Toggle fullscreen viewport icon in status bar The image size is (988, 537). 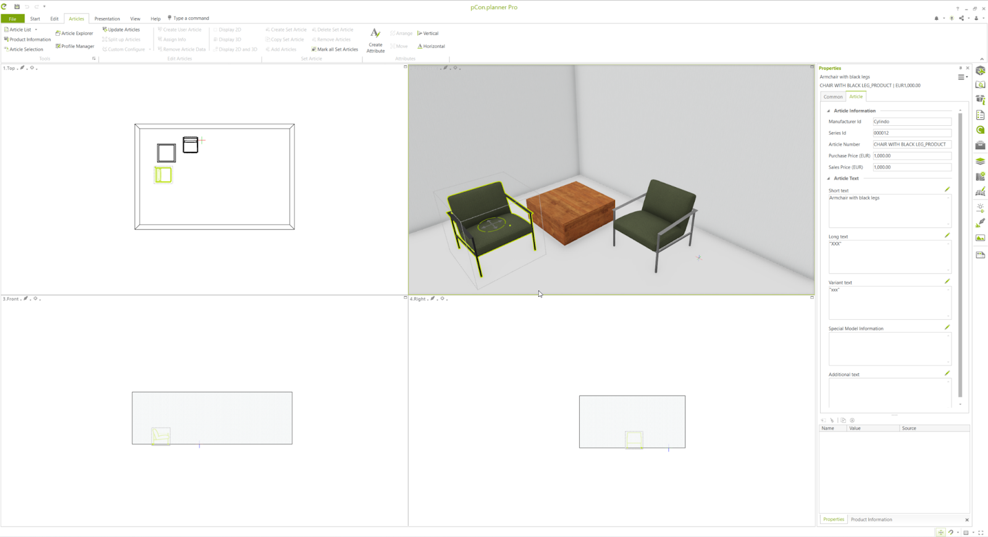(x=981, y=533)
